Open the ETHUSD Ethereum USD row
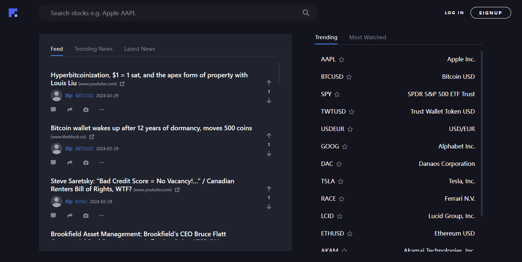This screenshot has width=522, height=262. tap(398, 234)
